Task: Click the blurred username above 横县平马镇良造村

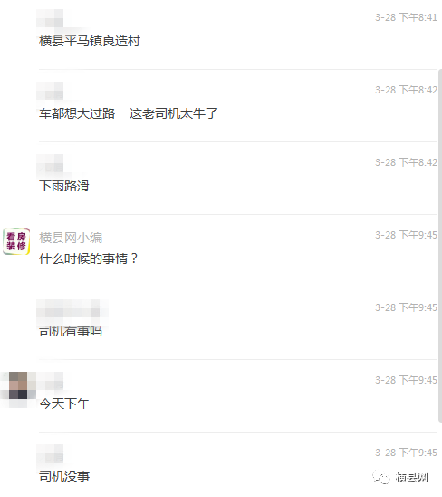Action: coord(50,18)
